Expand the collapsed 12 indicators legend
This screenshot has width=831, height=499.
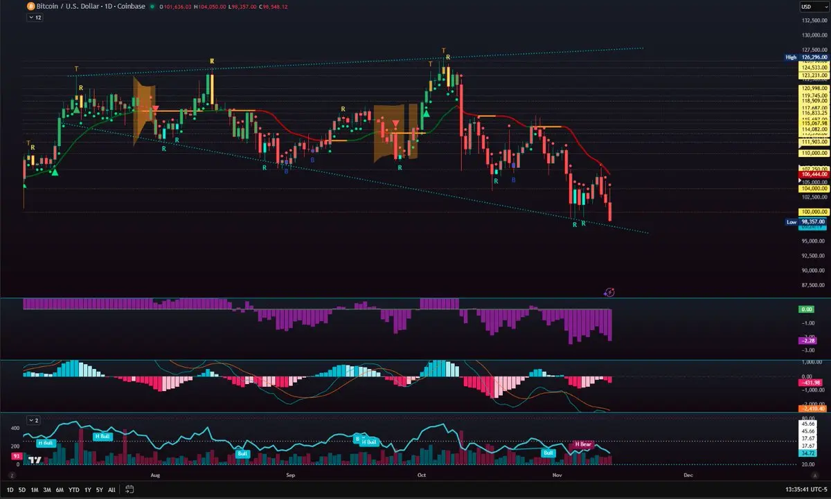[34, 18]
